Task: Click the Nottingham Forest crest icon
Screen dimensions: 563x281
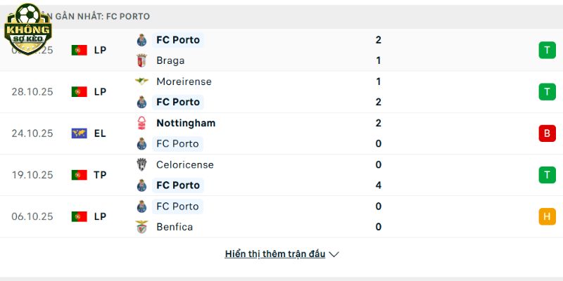Action: coord(141,123)
